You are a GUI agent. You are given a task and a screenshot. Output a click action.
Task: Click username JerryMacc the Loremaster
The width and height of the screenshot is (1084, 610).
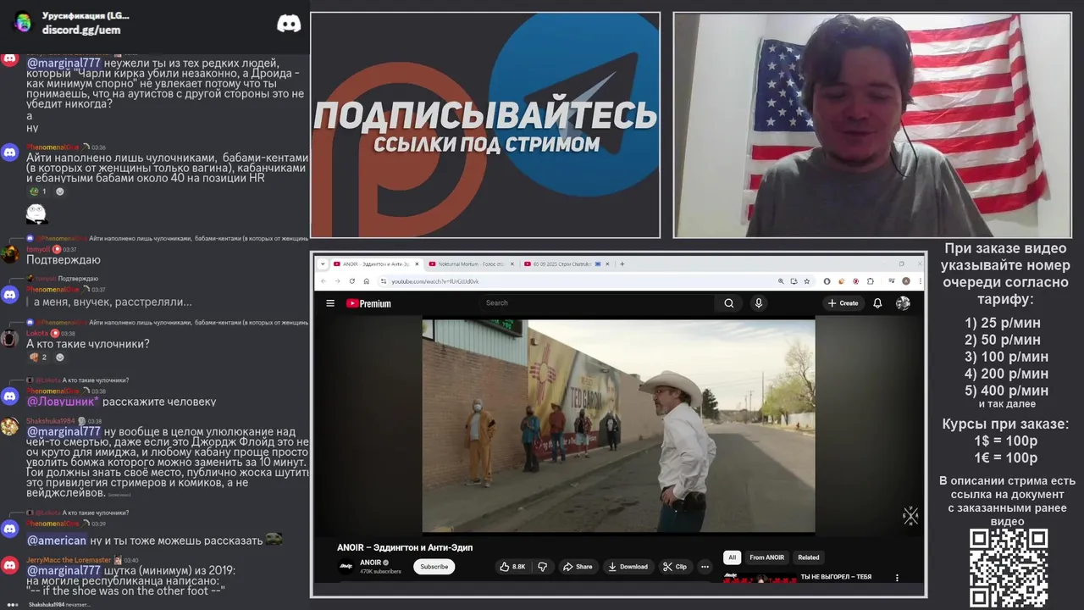[69, 560]
